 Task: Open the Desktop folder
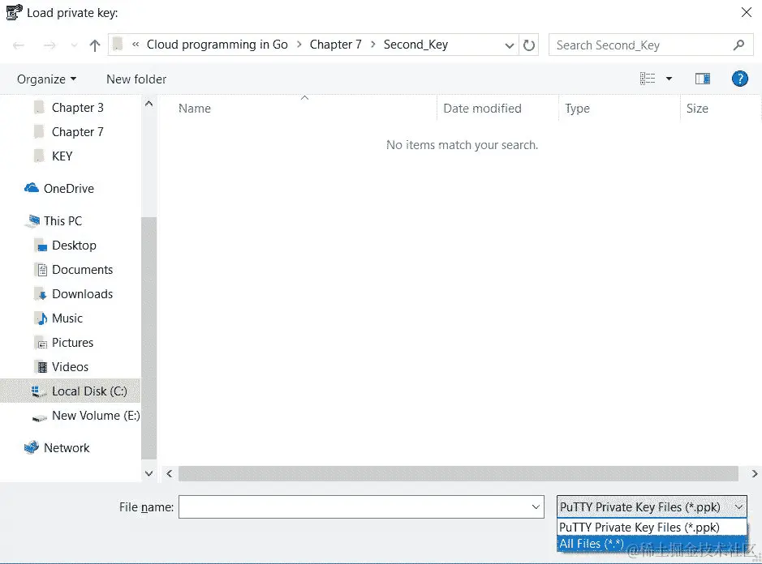click(x=74, y=245)
